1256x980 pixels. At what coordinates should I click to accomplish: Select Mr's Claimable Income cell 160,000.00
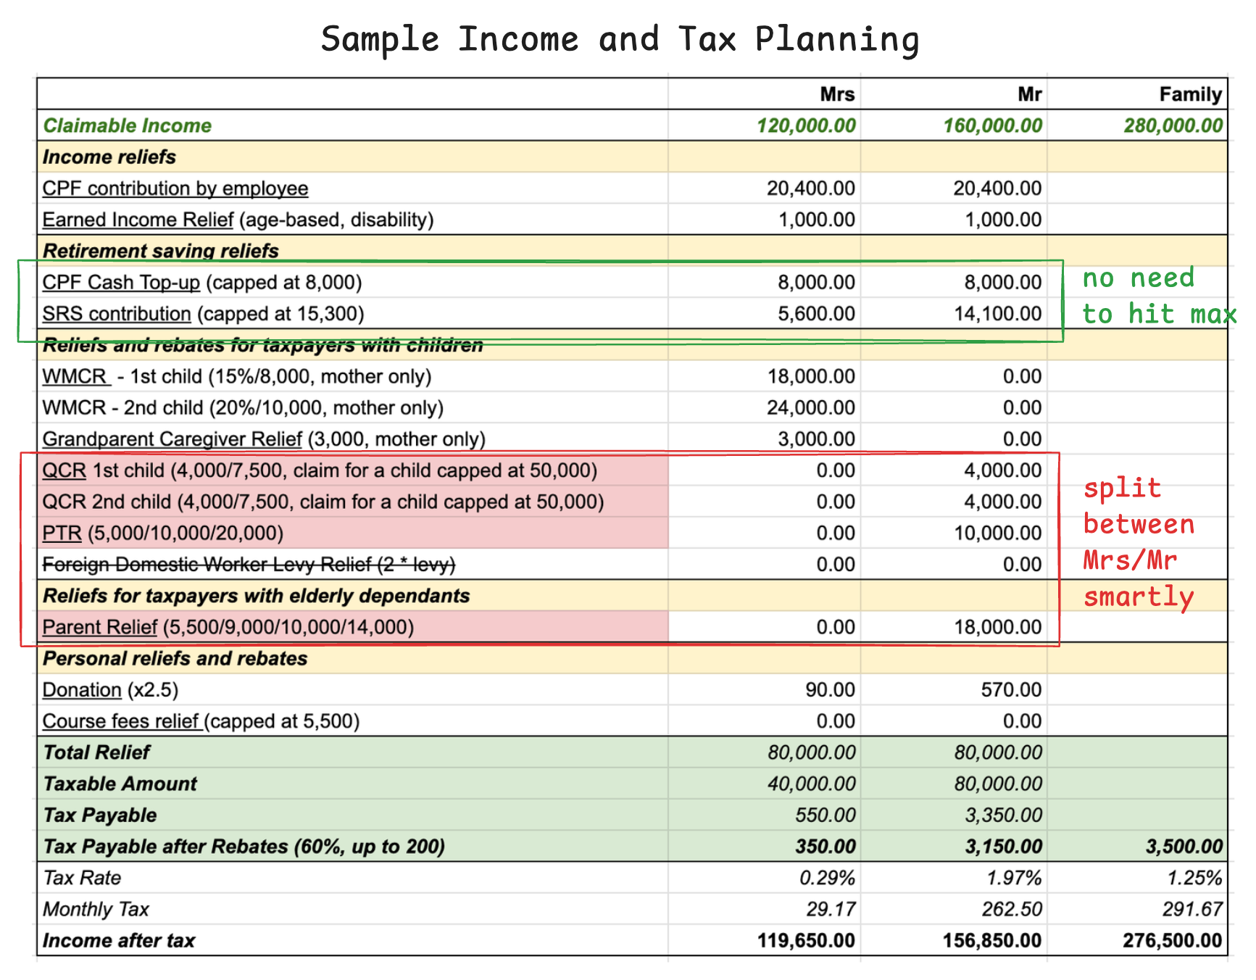coord(991,125)
